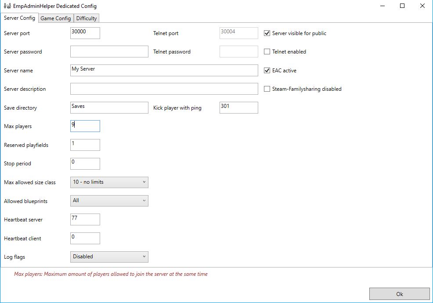The height and width of the screenshot is (303, 433).
Task: Select the Server Config tab
Action: click(x=19, y=18)
